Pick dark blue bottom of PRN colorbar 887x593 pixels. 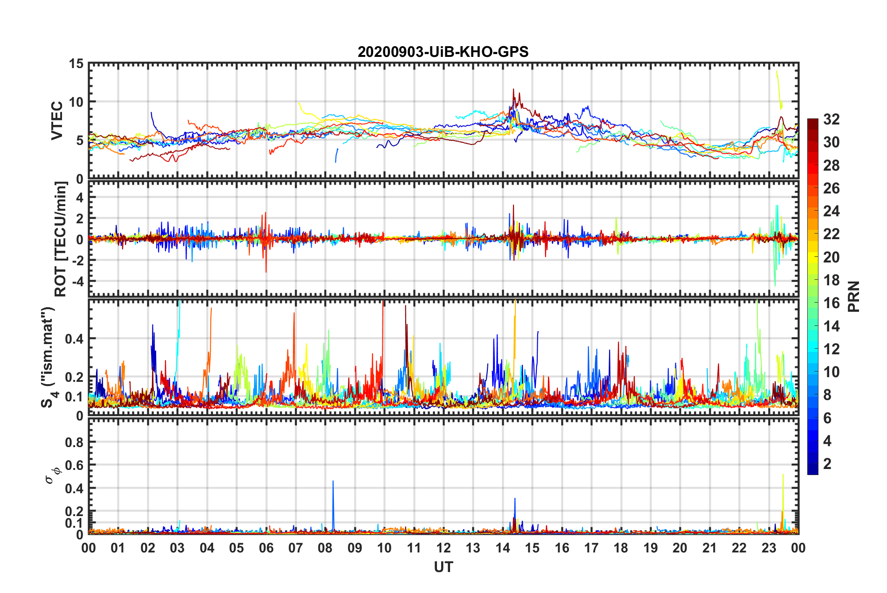(813, 470)
